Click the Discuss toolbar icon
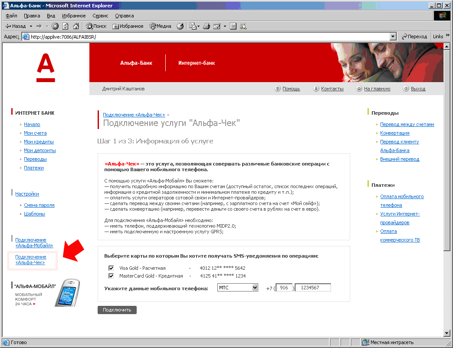 233,26
